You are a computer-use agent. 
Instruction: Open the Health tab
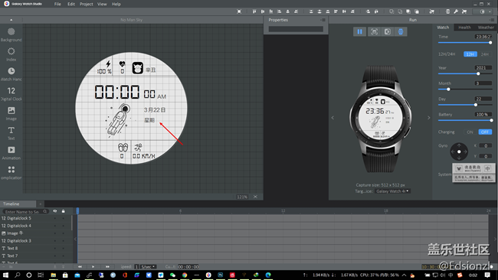(x=464, y=28)
